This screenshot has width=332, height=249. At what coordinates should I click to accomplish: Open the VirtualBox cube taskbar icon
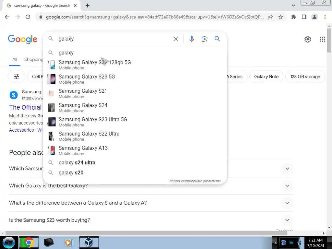pos(89,243)
